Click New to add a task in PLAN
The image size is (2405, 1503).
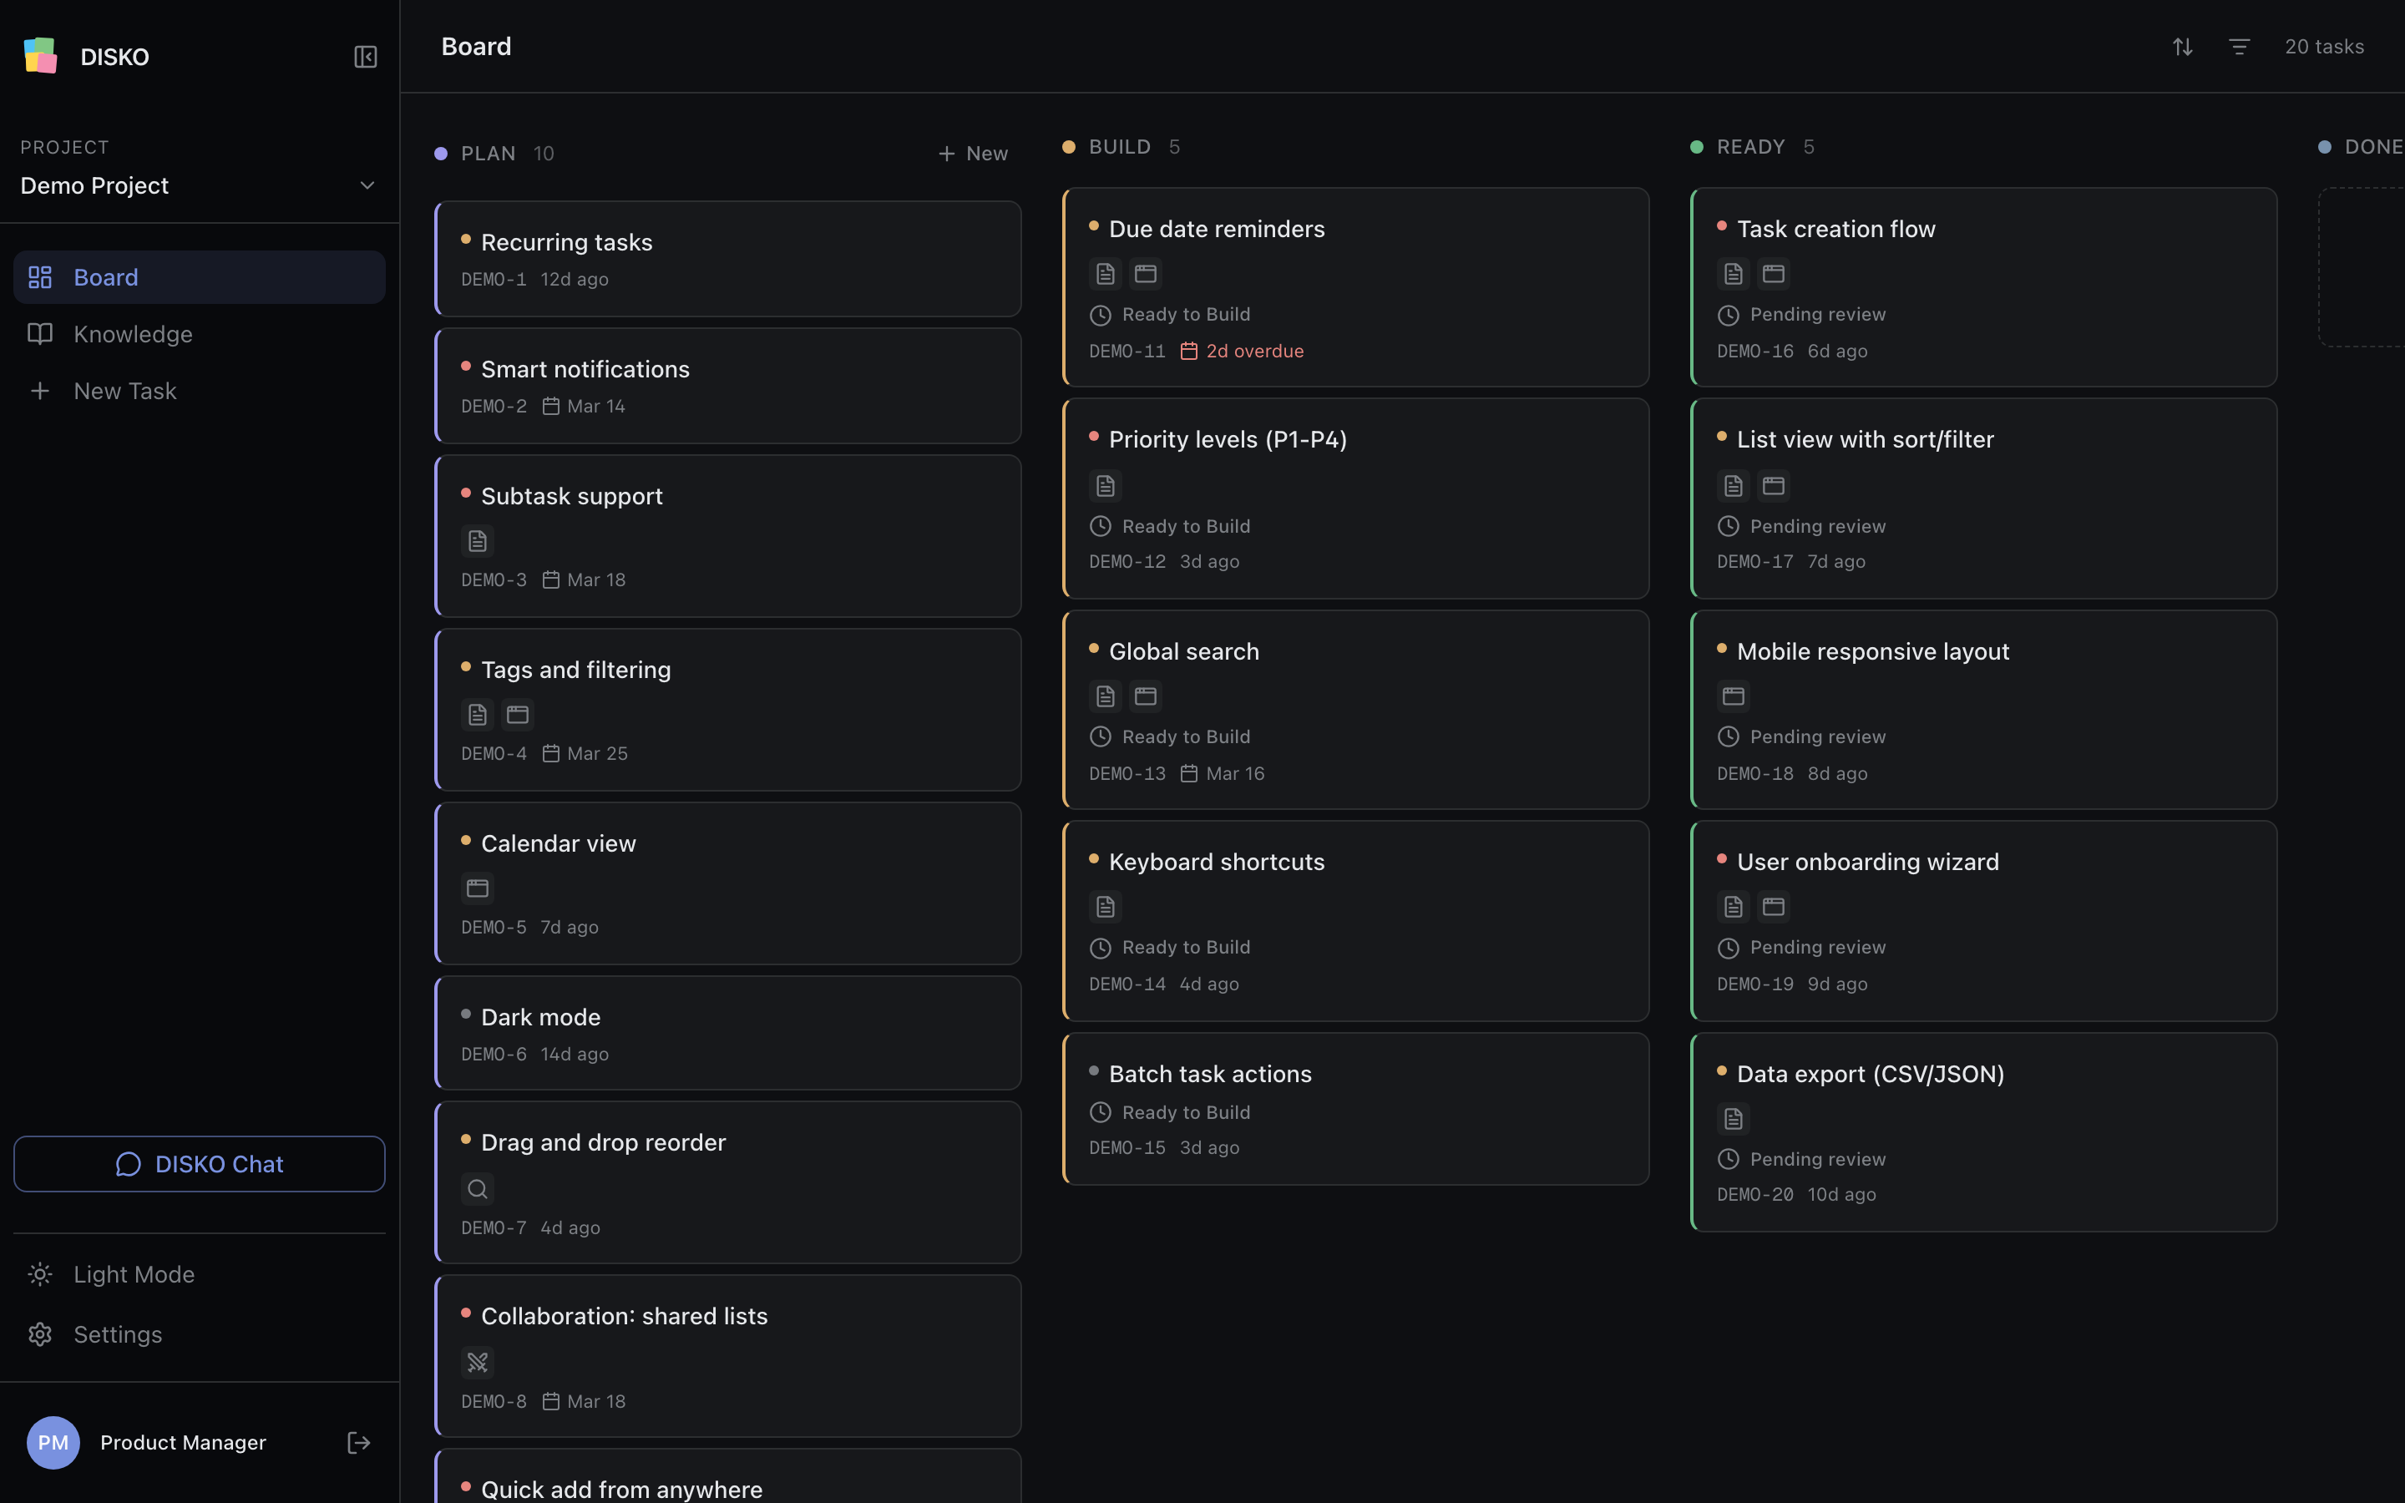pyautogui.click(x=973, y=153)
